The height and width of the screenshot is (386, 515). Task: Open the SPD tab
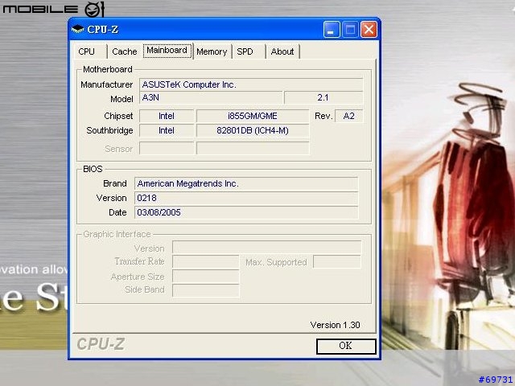[245, 51]
